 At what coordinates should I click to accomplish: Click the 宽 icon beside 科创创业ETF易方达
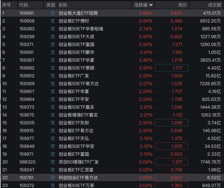(x=53, y=178)
